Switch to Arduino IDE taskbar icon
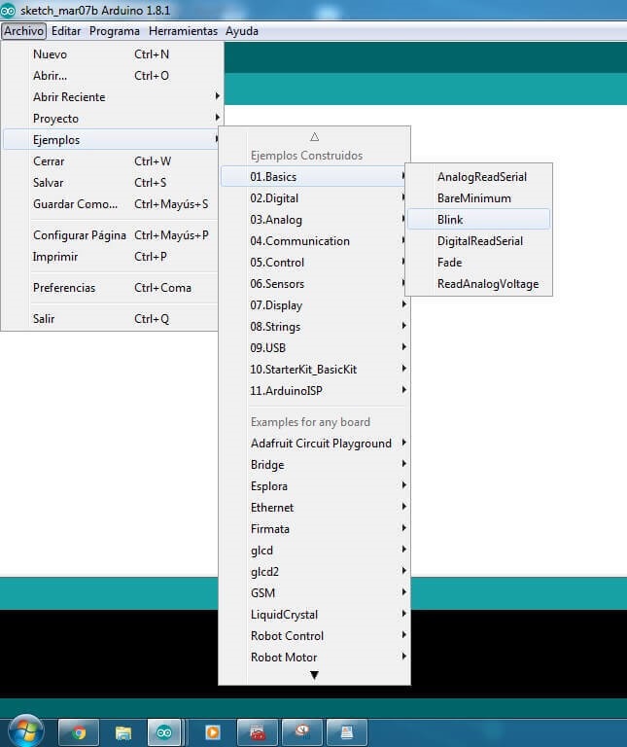627x747 pixels. coord(164,732)
